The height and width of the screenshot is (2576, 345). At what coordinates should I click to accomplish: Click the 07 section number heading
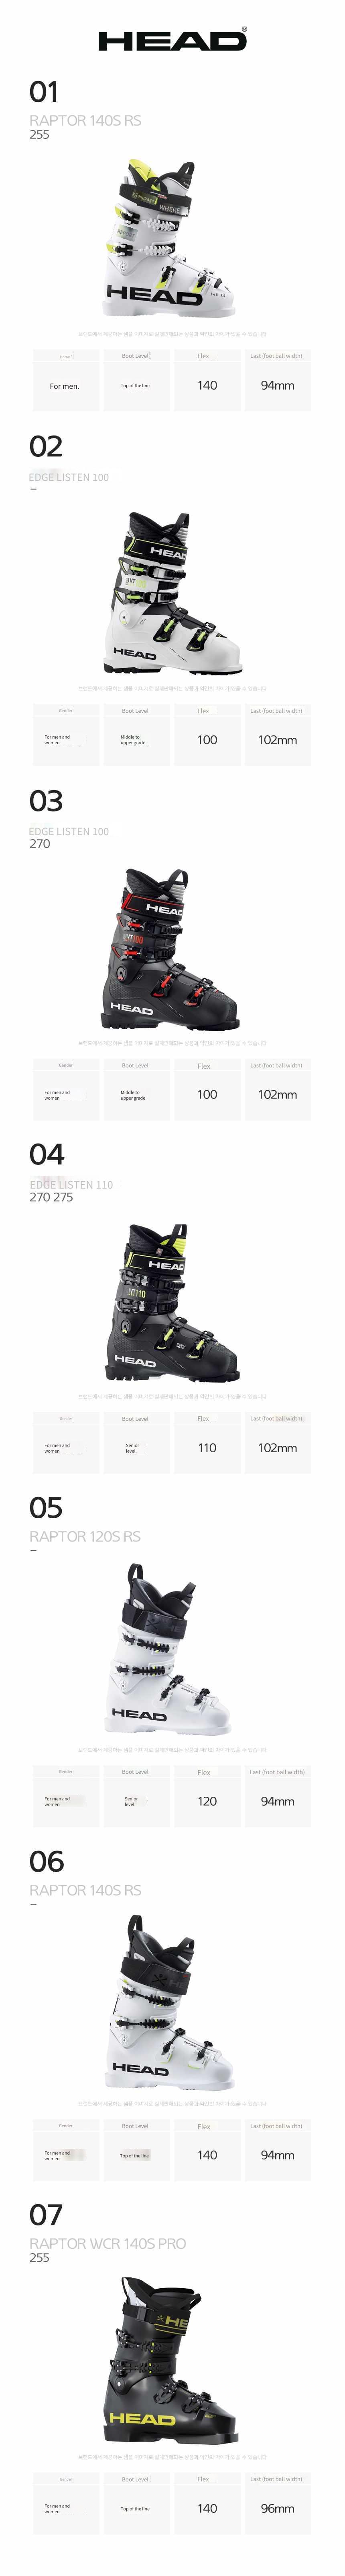[46, 2215]
